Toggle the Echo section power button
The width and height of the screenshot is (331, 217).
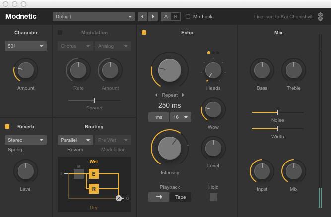144,33
